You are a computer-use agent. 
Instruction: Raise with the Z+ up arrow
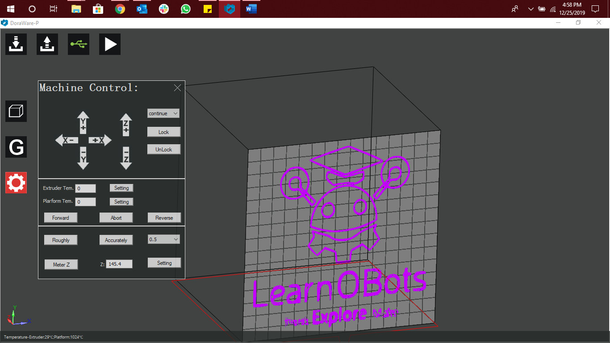click(126, 125)
